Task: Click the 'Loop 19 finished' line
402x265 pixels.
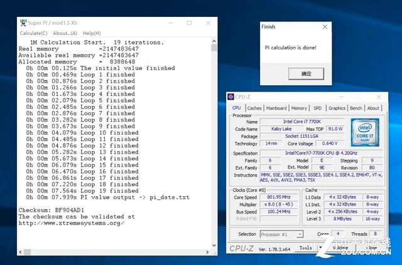Action: click(82, 191)
